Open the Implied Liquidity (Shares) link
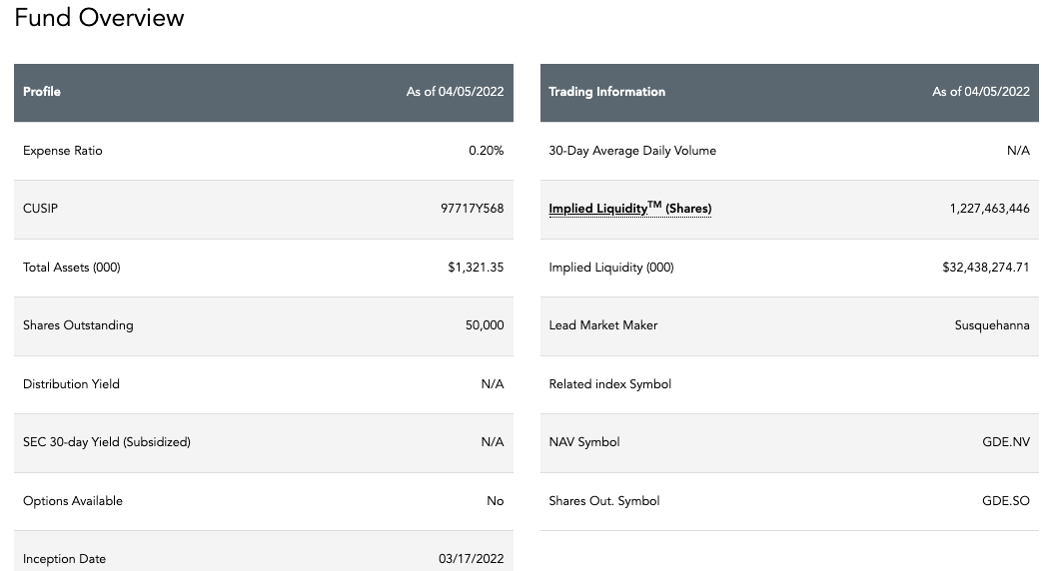 point(629,209)
